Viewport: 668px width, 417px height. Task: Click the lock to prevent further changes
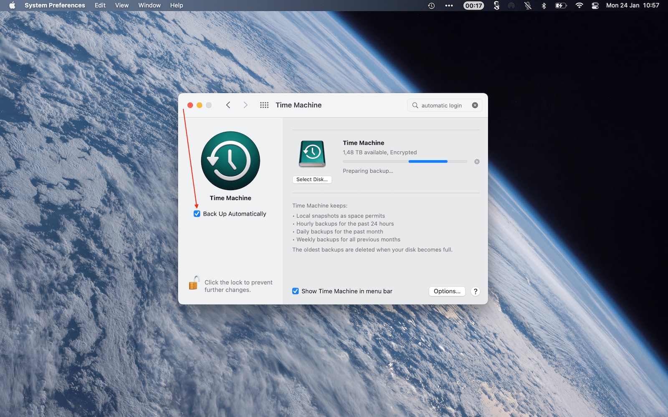(194, 283)
